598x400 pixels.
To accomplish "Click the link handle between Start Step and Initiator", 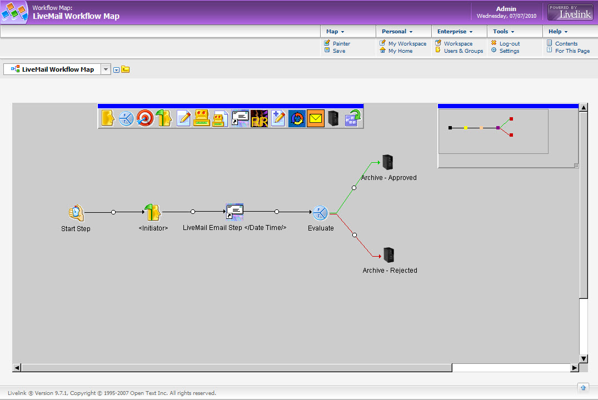I will [113, 212].
